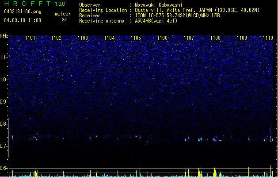Click the 0.6 kHz frequency axis label

pyautogui.click(x=4, y=168)
